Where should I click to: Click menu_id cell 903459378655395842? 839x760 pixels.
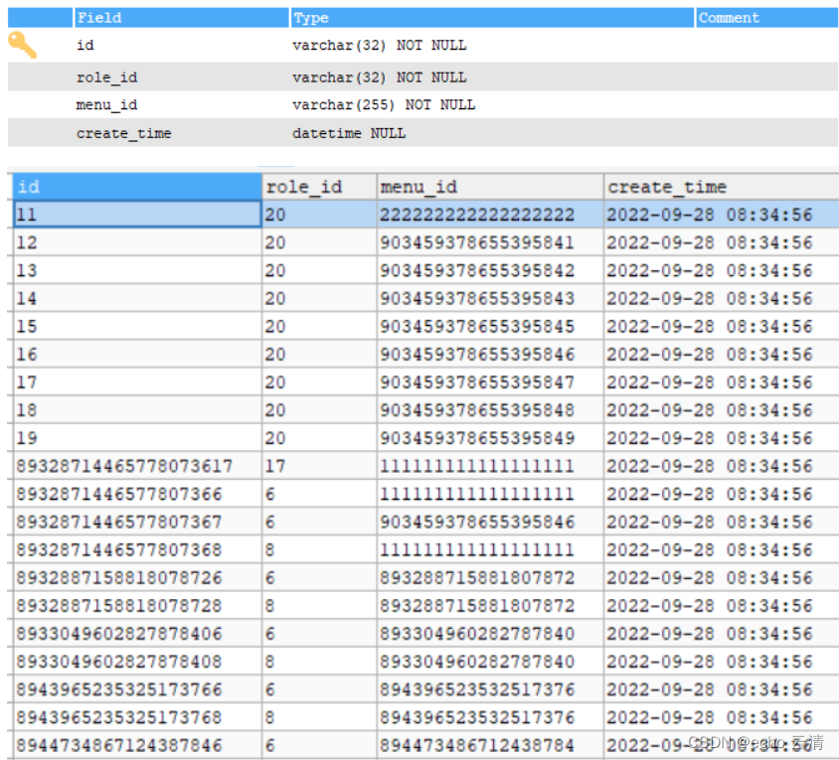(490, 270)
